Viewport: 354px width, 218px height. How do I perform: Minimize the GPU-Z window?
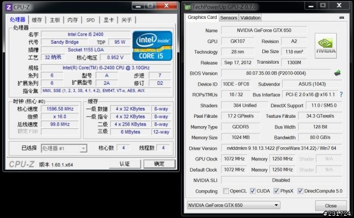click(311, 6)
